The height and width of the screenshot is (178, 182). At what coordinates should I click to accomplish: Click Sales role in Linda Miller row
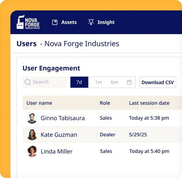(x=106, y=151)
